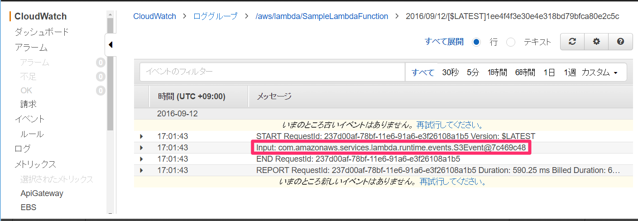Image resolution: width=638 pixels, height=221 pixels.
Task: Click 再試行してください under older events message
Action: click(450, 125)
